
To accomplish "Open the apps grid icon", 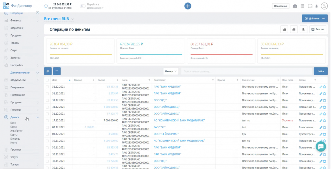I will pyautogui.click(x=302, y=6).
